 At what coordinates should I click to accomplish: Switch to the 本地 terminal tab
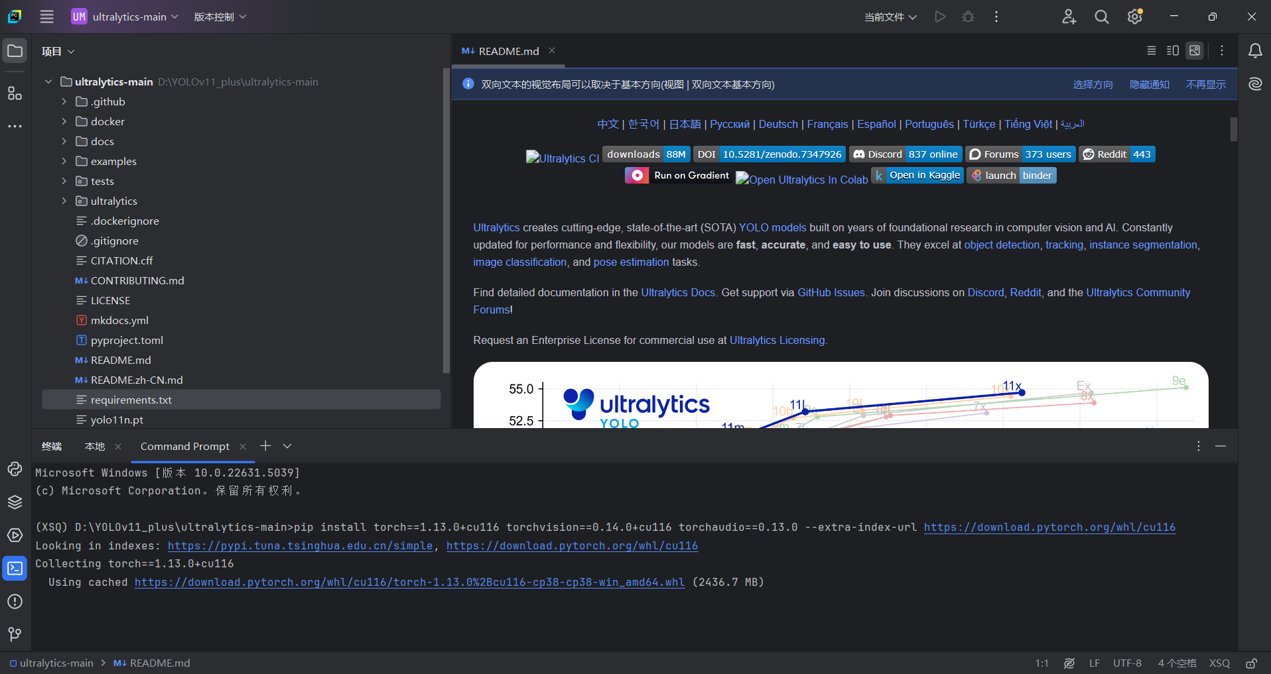tap(95, 446)
